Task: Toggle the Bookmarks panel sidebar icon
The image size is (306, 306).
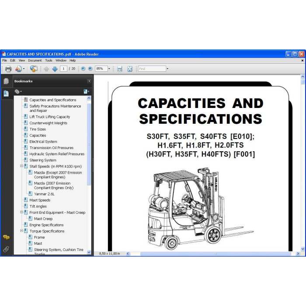Action: click(6, 94)
